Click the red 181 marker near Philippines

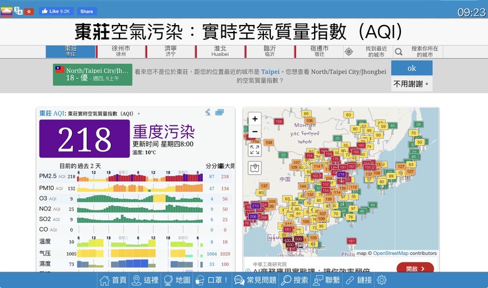pos(352,241)
